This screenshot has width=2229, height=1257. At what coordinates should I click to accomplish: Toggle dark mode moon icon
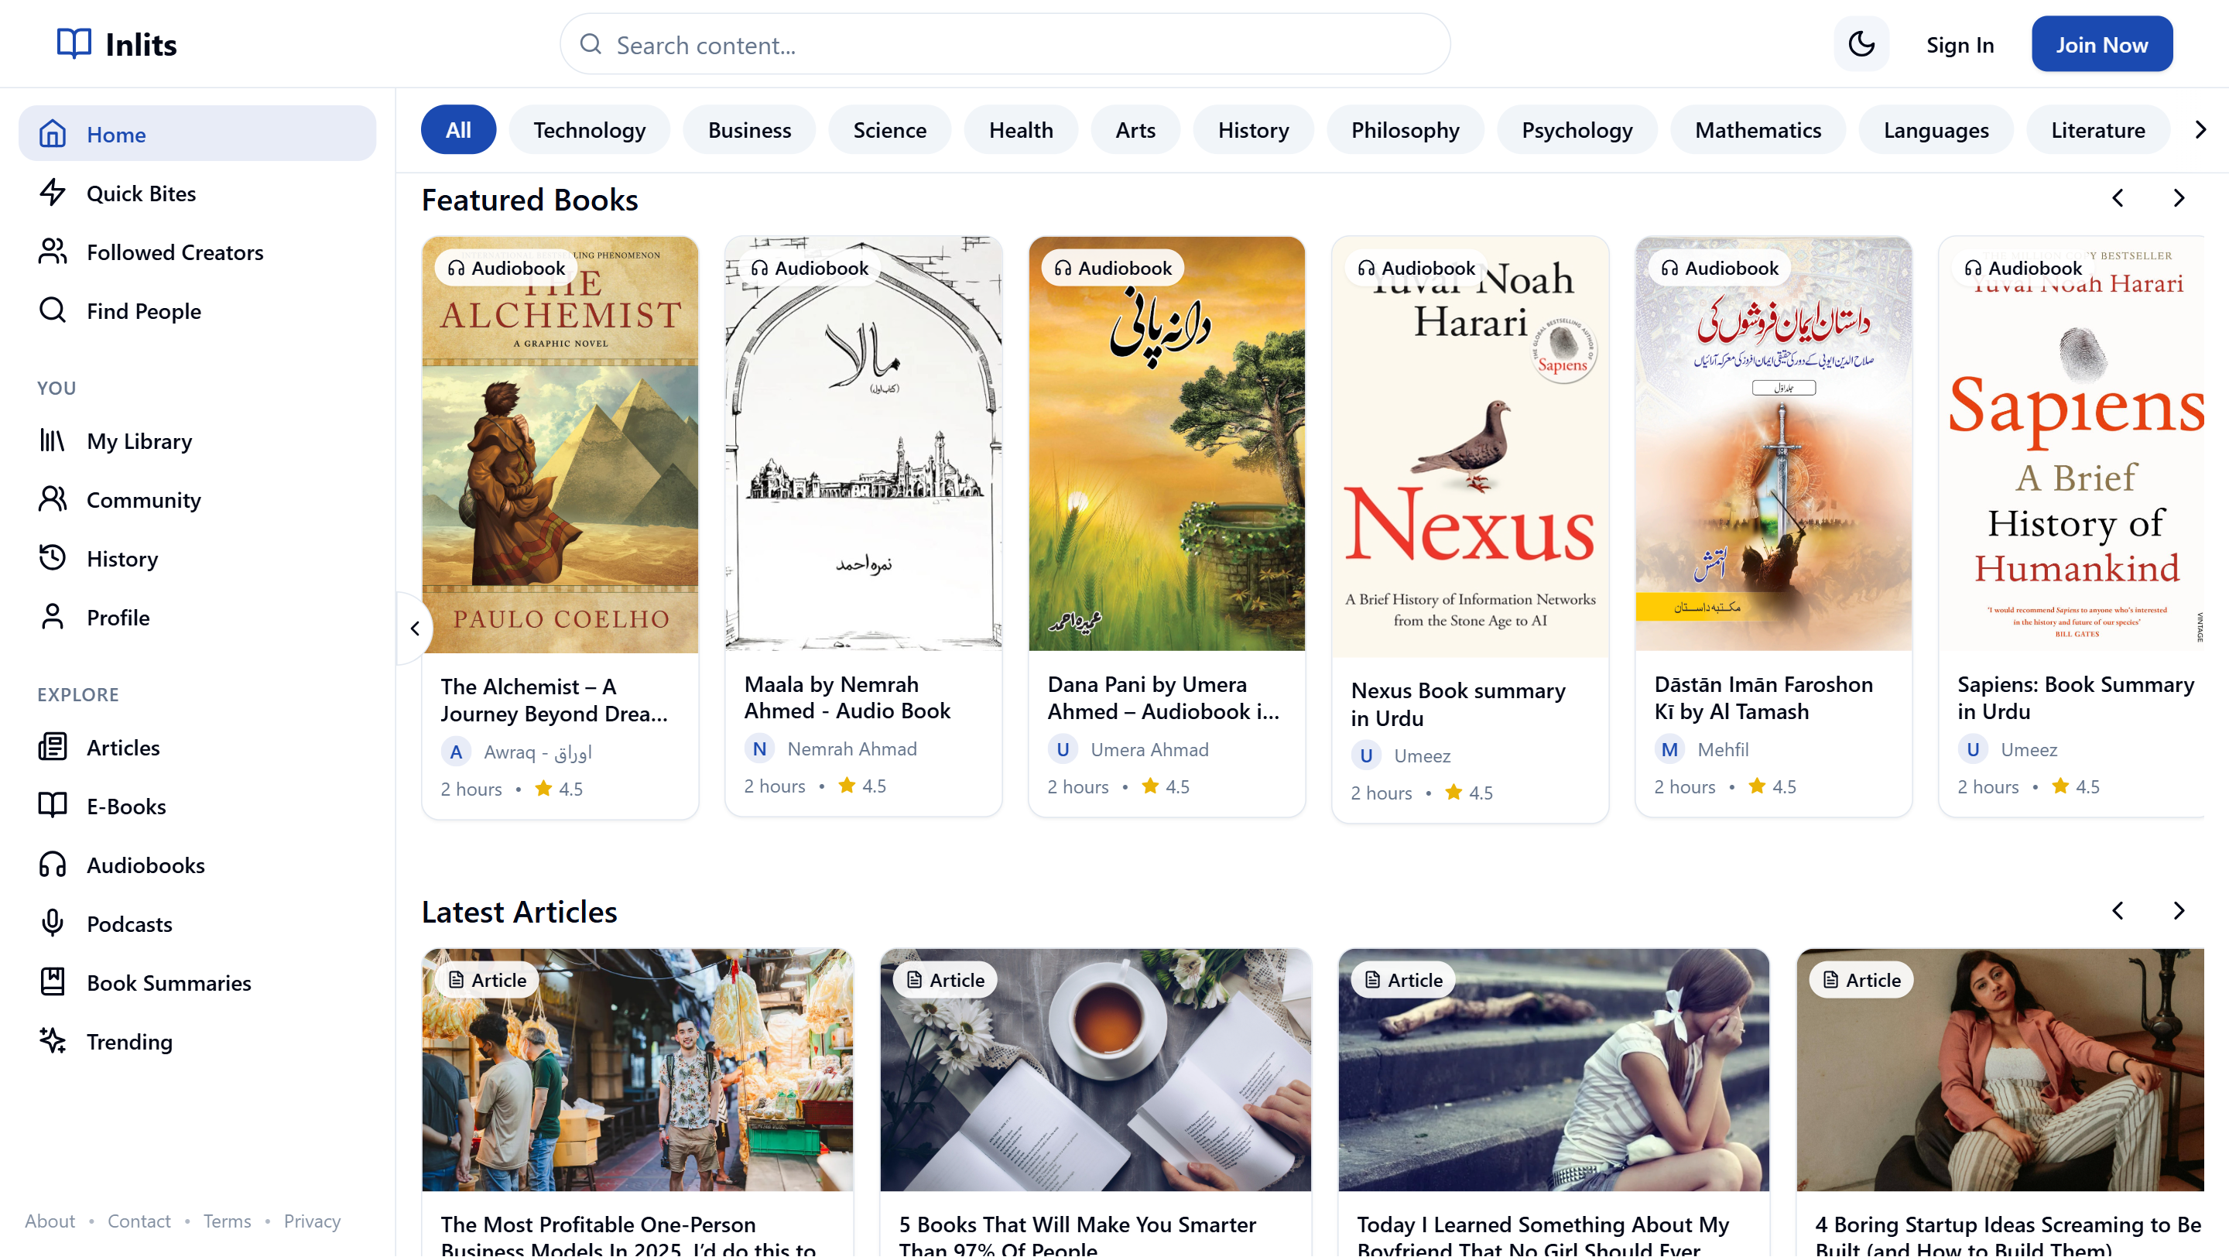click(x=1861, y=44)
